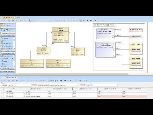Collapse the Block Definition Diagram palette group
The image size is (153, 115).
pyautogui.click(x=8, y=36)
